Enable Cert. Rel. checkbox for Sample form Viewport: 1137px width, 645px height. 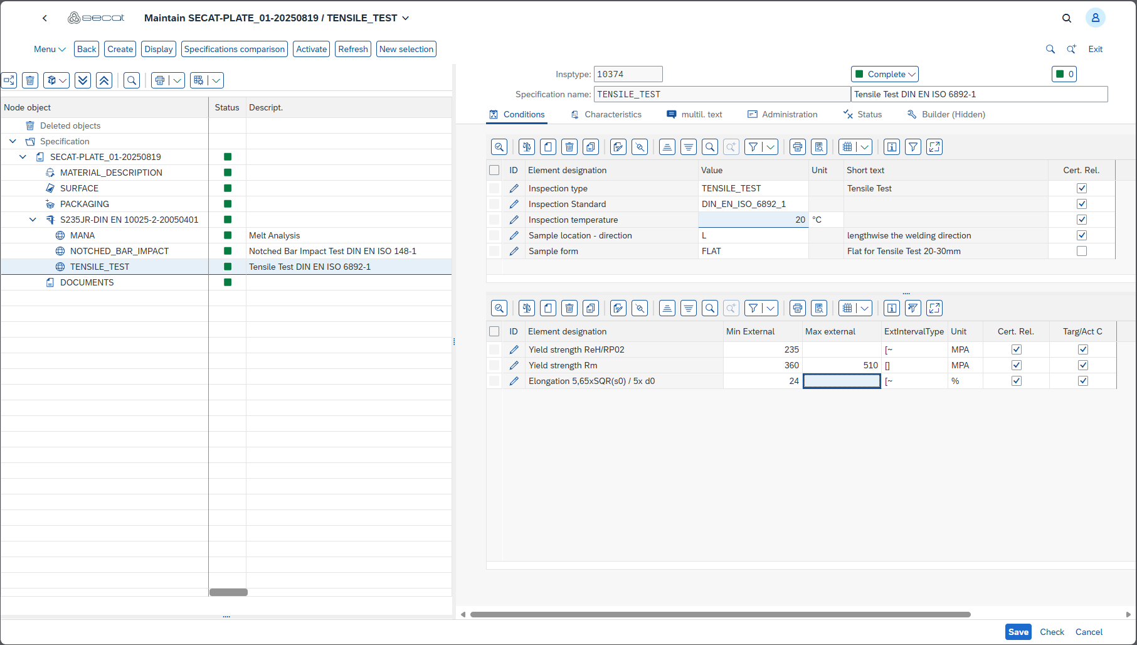pyautogui.click(x=1082, y=251)
